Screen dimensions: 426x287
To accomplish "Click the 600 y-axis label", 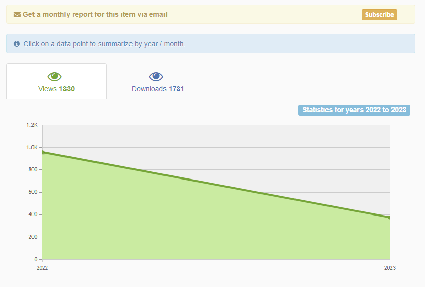I will [x=33, y=192].
